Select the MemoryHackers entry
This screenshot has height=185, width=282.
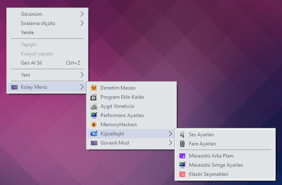(x=131, y=125)
